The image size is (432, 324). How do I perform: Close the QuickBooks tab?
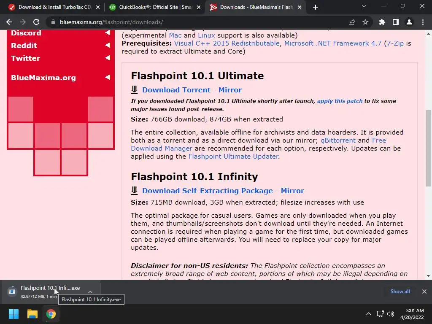(199, 7)
